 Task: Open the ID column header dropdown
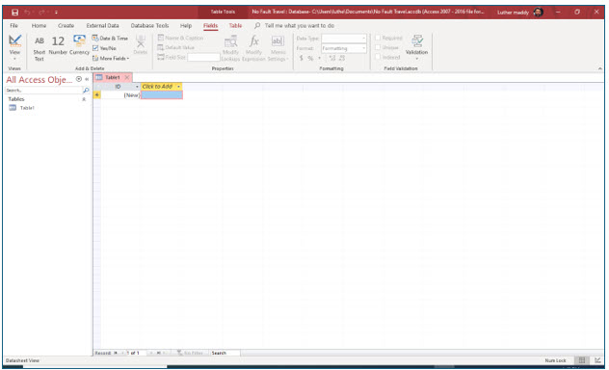[137, 87]
